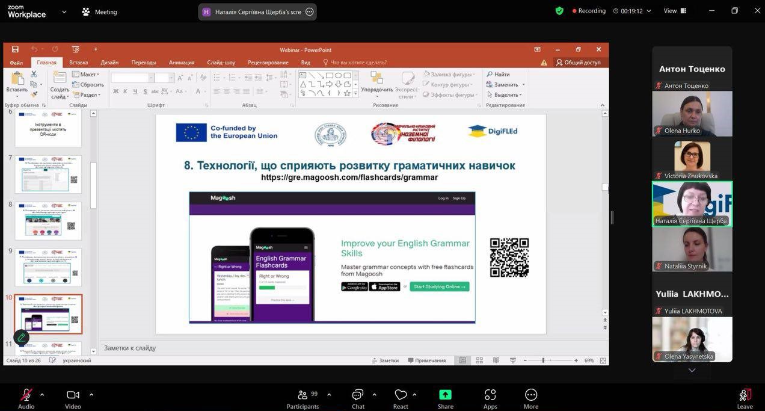Open the Макет layout dropdown
The width and height of the screenshot is (765, 411).
click(86, 75)
